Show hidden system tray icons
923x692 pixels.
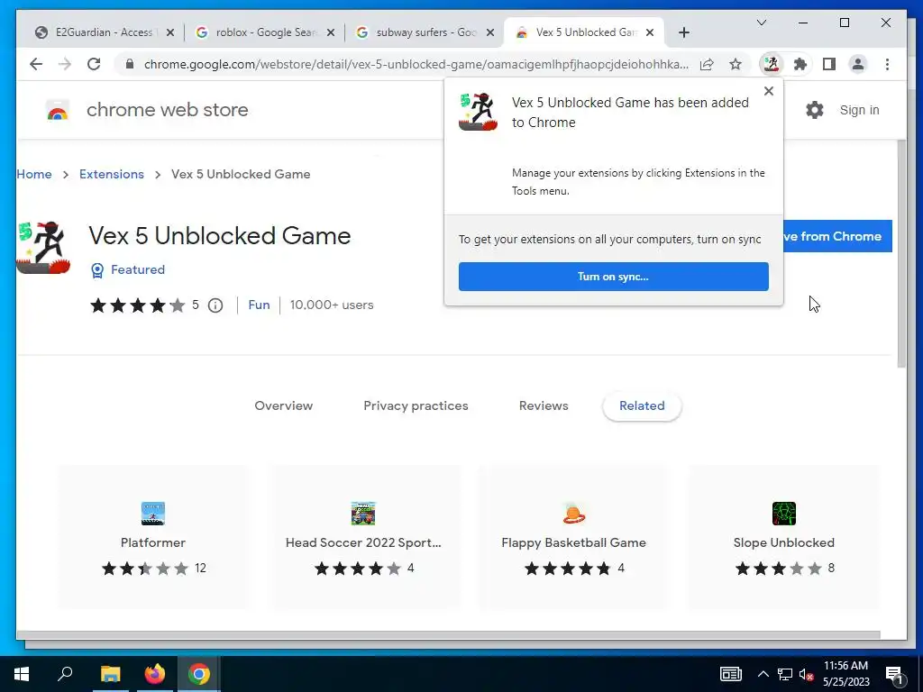(763, 674)
